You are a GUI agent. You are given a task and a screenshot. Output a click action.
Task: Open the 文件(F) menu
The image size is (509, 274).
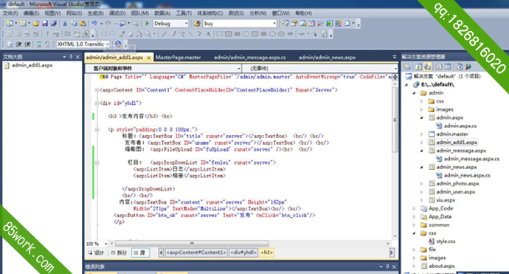tap(10, 13)
